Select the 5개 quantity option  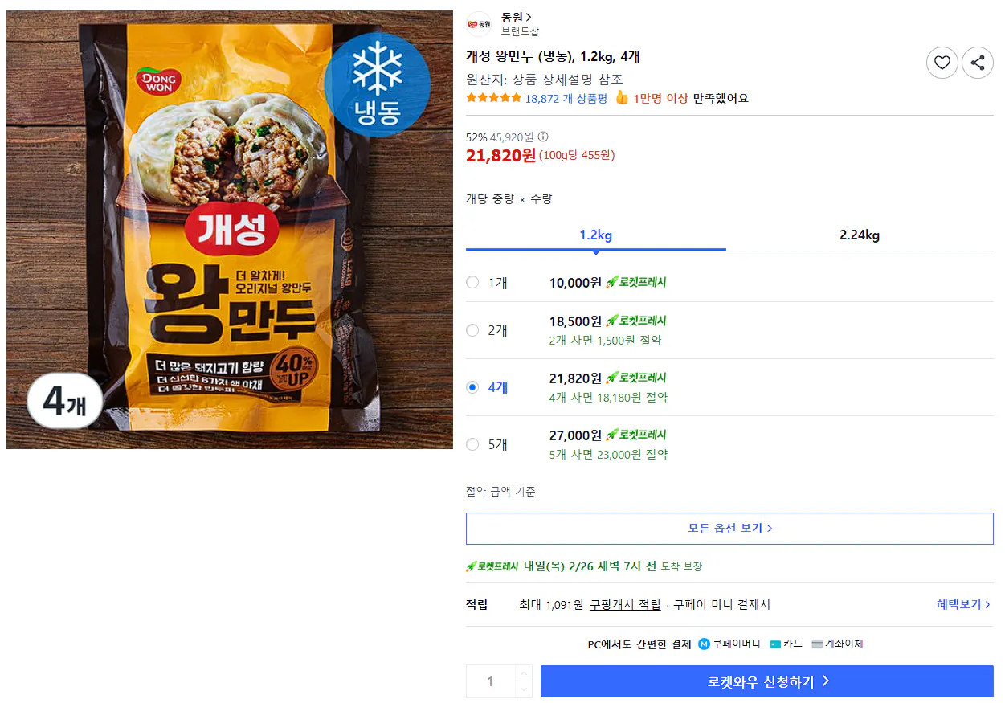pos(472,443)
